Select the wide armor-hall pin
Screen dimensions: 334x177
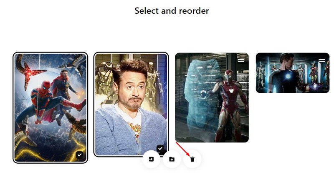tap(293, 73)
